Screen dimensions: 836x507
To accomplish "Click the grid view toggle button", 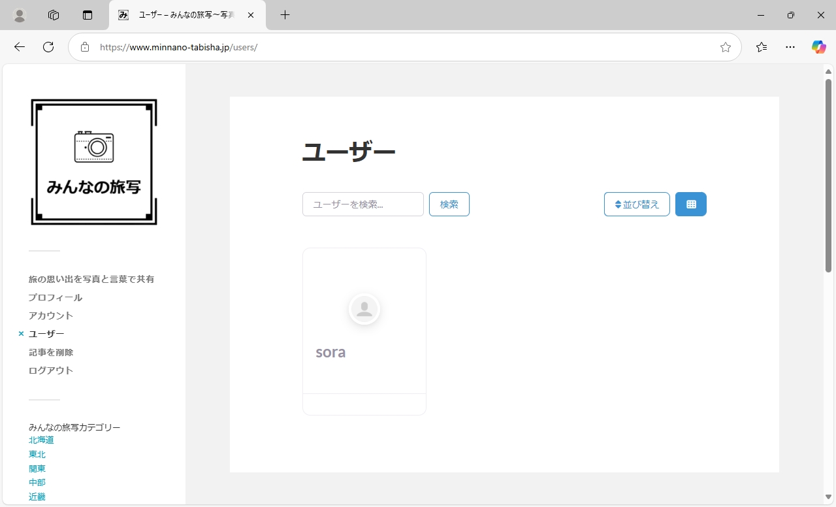I will (x=690, y=204).
